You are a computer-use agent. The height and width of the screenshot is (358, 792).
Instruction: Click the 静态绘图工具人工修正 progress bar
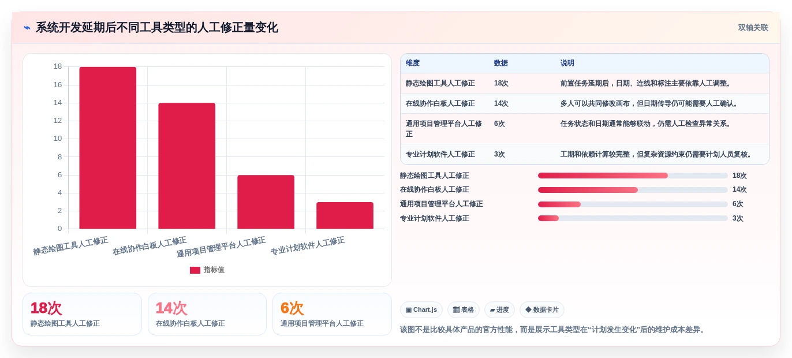(633, 176)
